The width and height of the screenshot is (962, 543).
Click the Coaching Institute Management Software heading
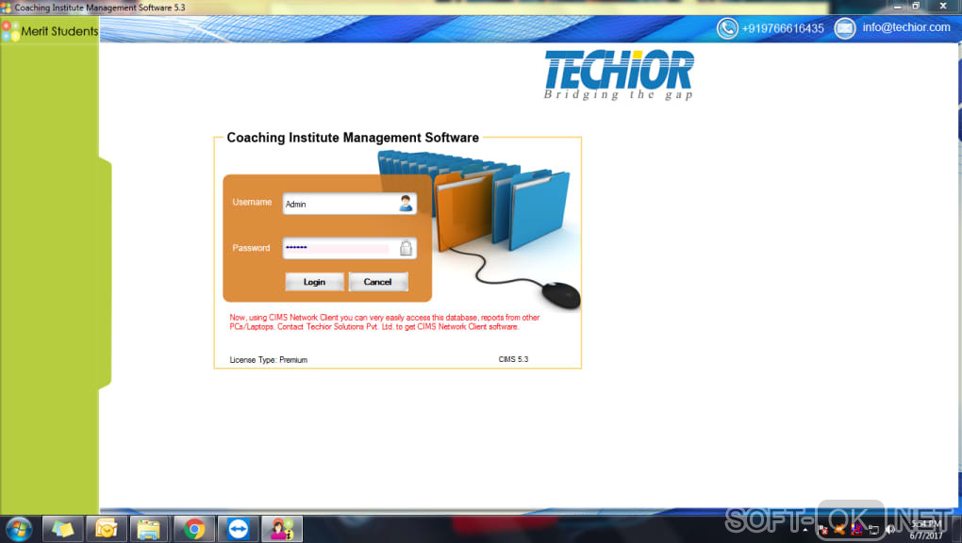pyautogui.click(x=353, y=138)
